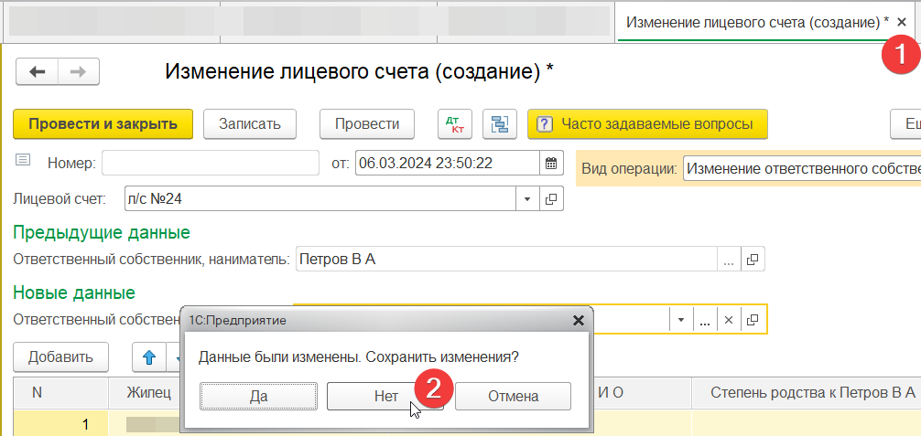Close the 1С:Предприятие dialog with X
The width and height of the screenshot is (921, 436).
point(578,321)
